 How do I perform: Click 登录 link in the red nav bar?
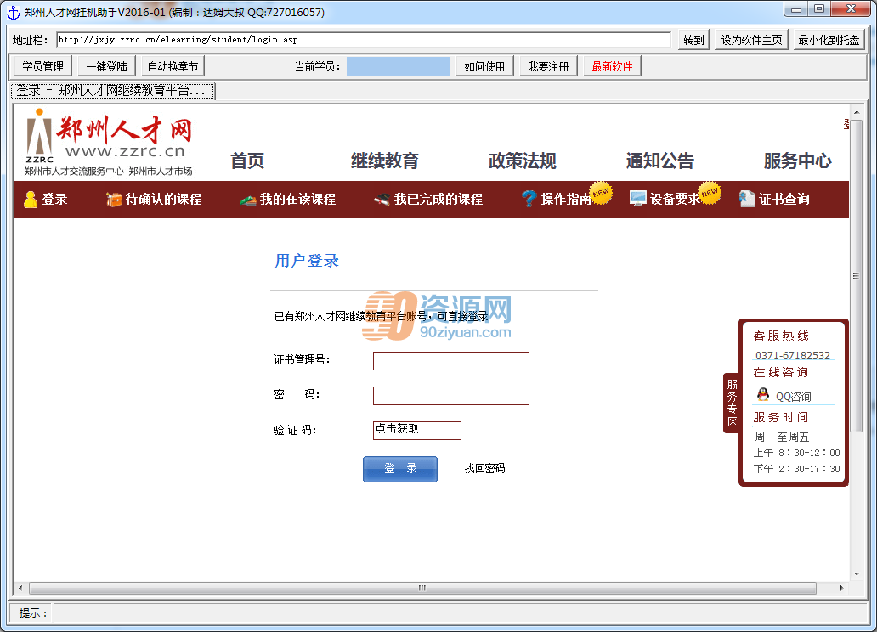[54, 199]
